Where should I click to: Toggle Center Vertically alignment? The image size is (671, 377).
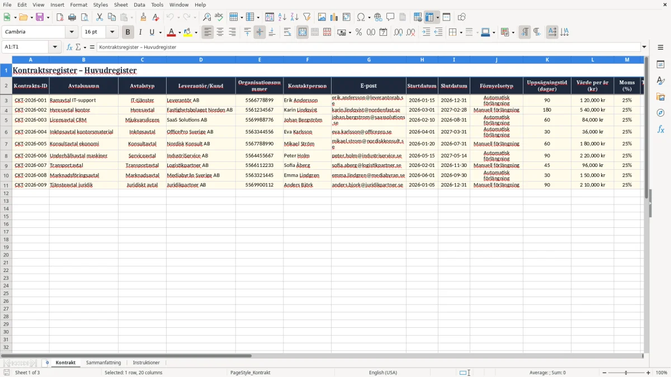point(259,32)
